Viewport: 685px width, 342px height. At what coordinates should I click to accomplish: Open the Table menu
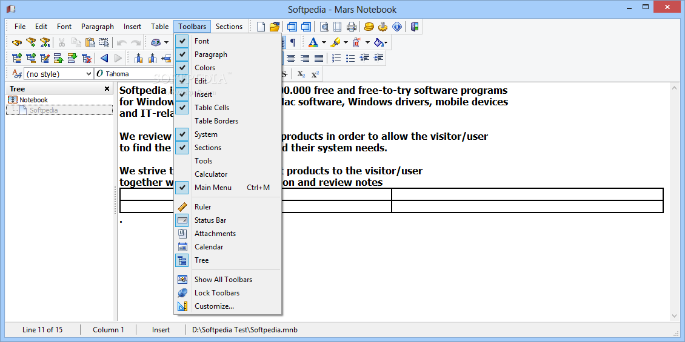160,27
